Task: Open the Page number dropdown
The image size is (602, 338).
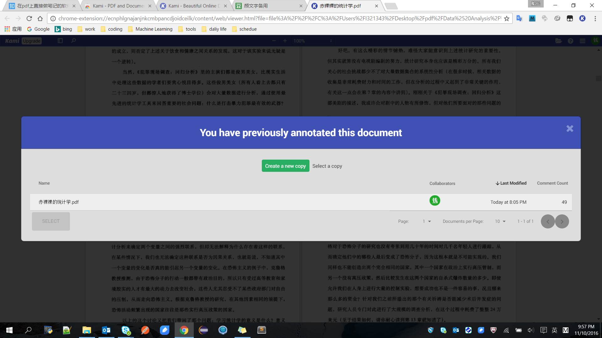Action: coord(426,221)
